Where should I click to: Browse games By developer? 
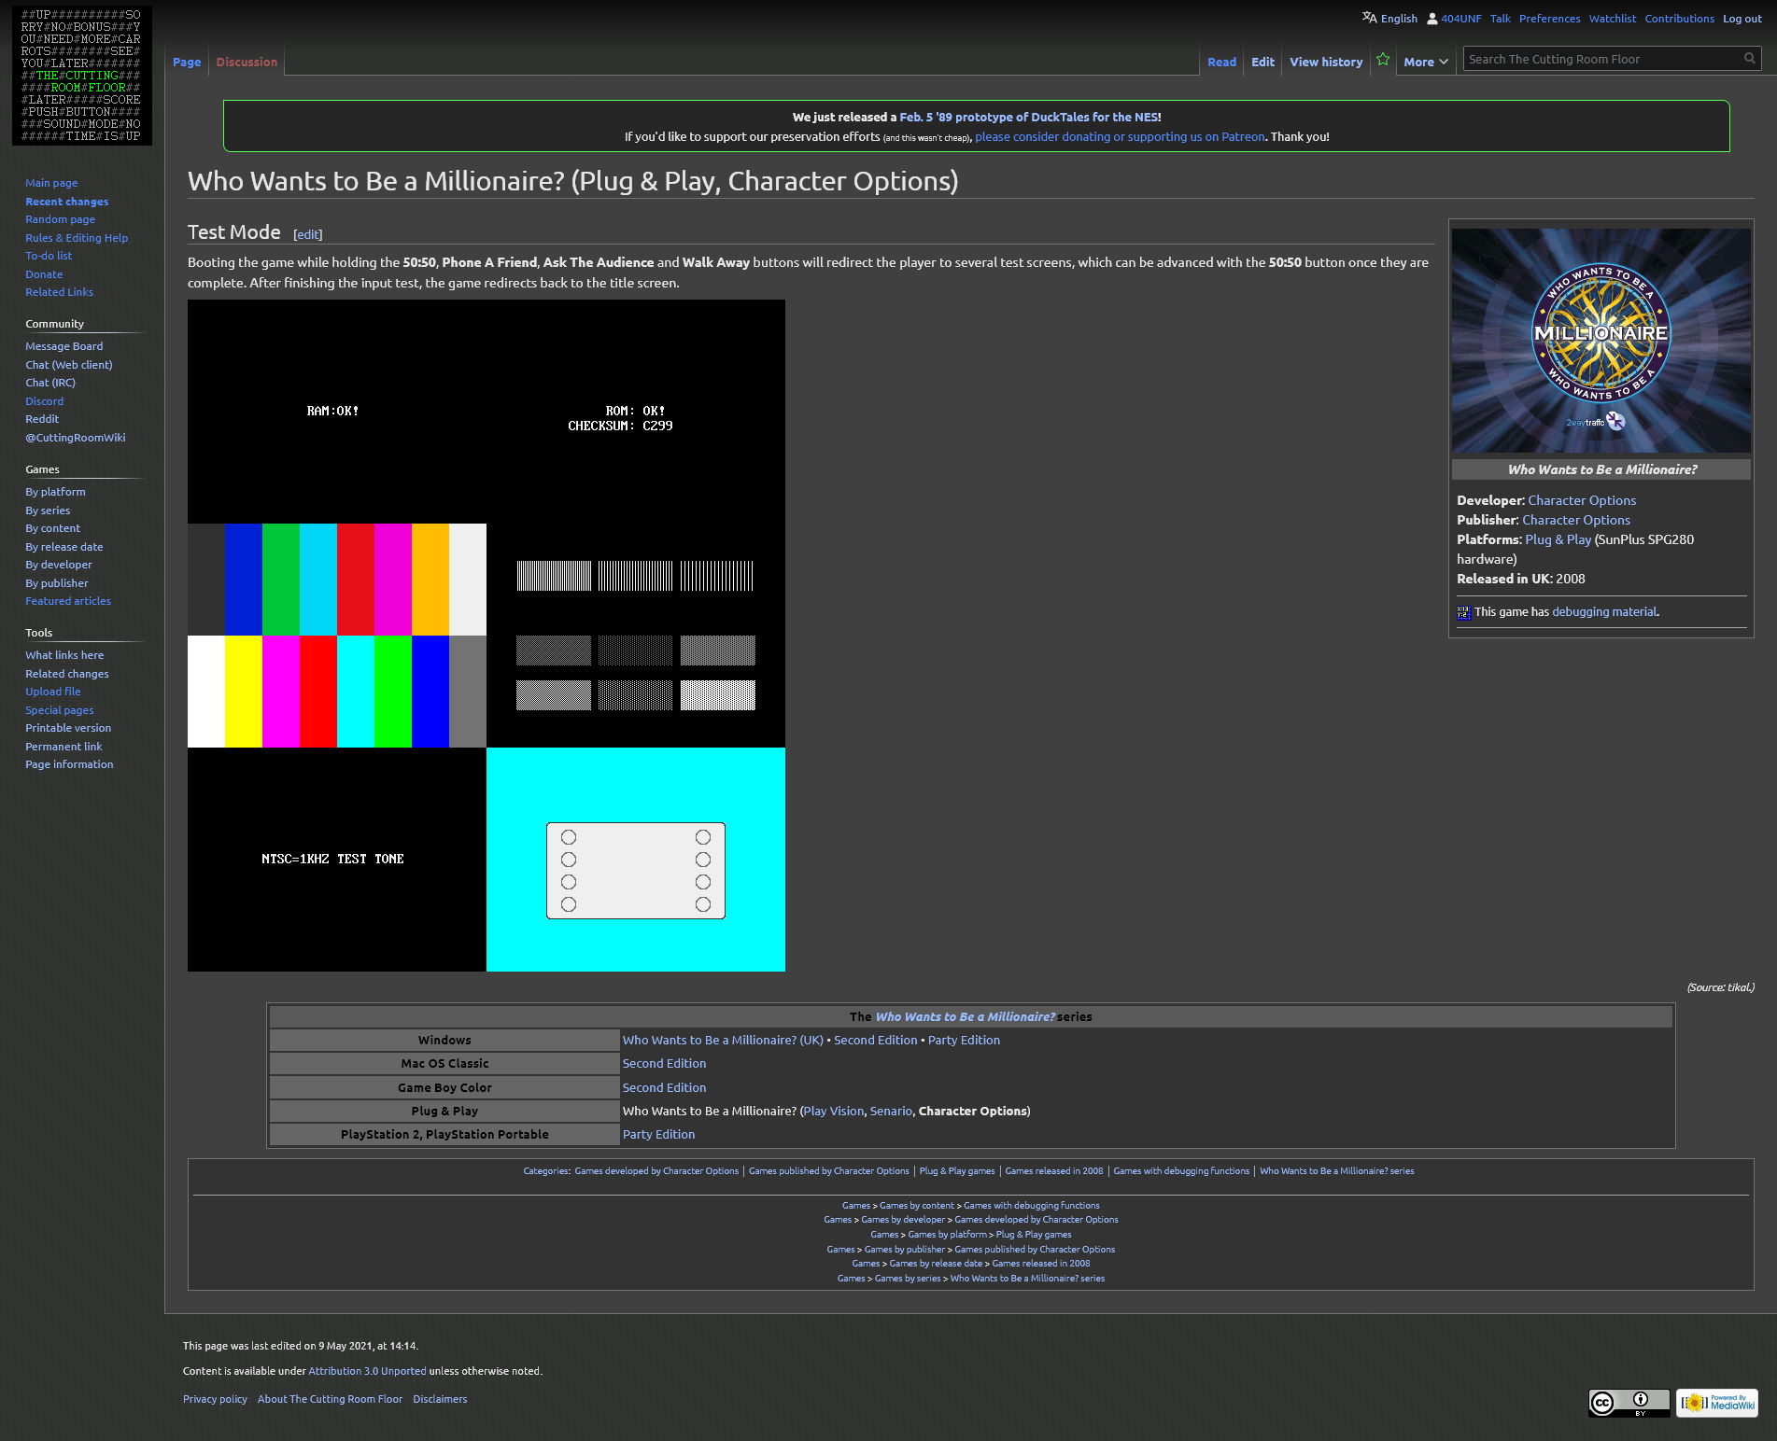point(58,565)
